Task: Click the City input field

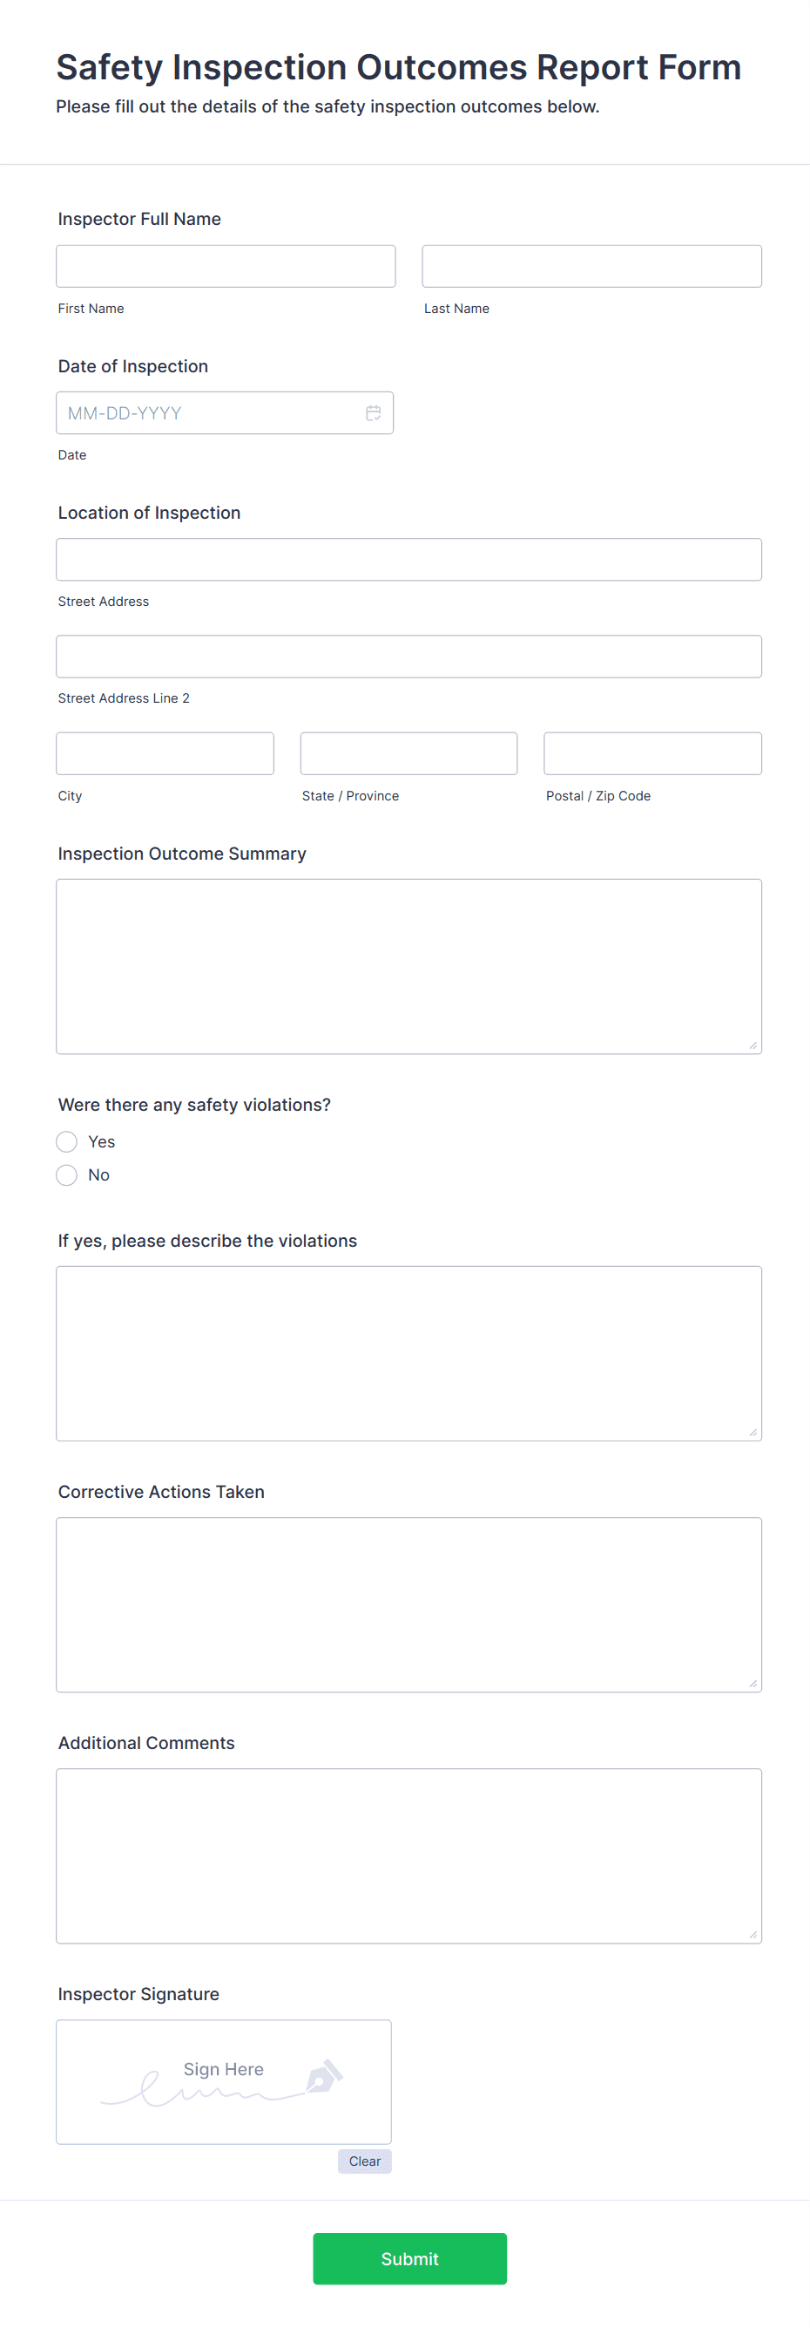Action: click(x=165, y=752)
